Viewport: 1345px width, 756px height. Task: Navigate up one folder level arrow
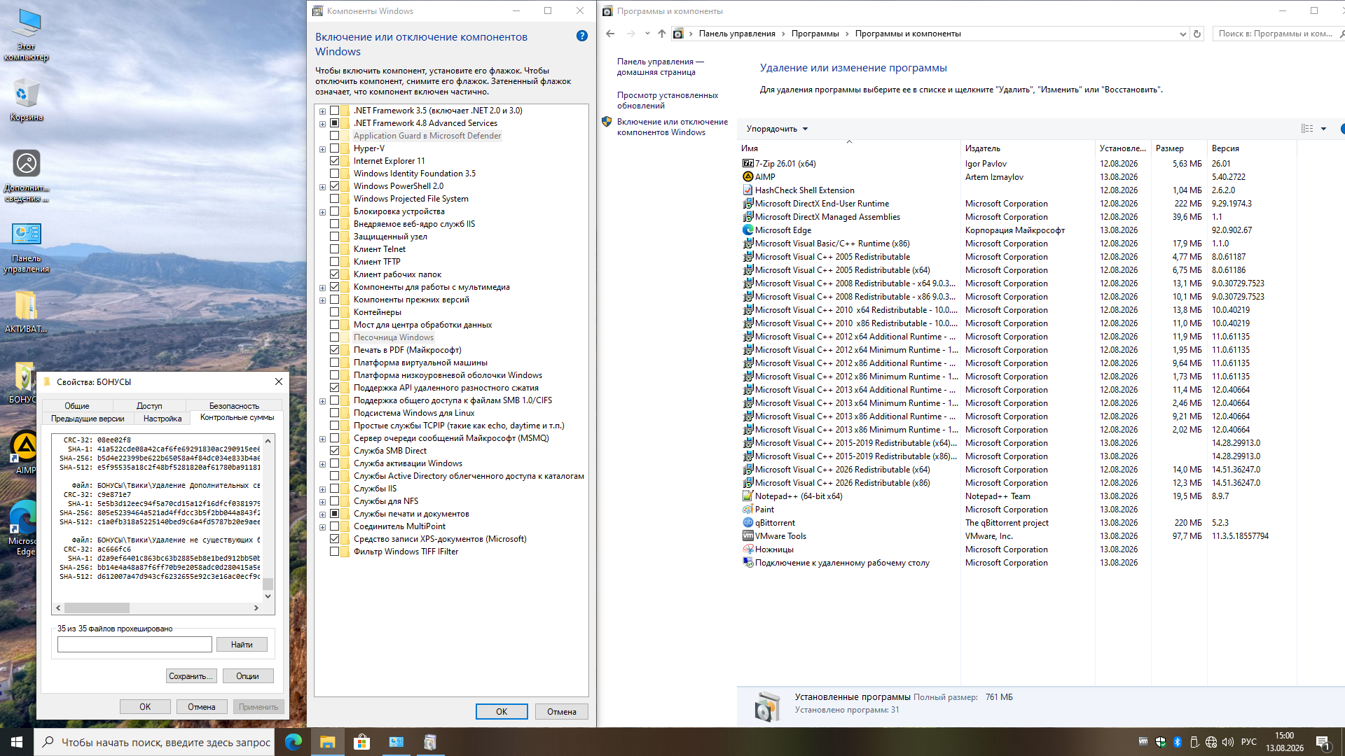coord(661,34)
